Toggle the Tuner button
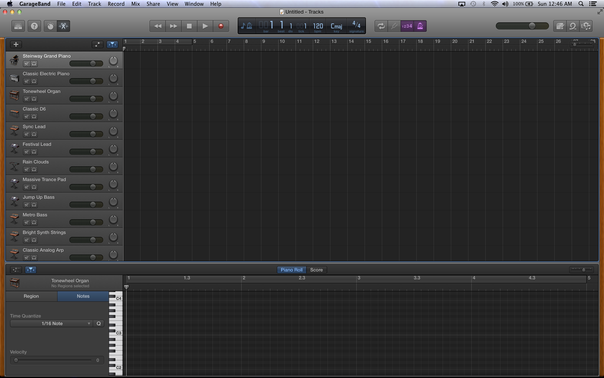604x378 pixels. click(x=394, y=26)
